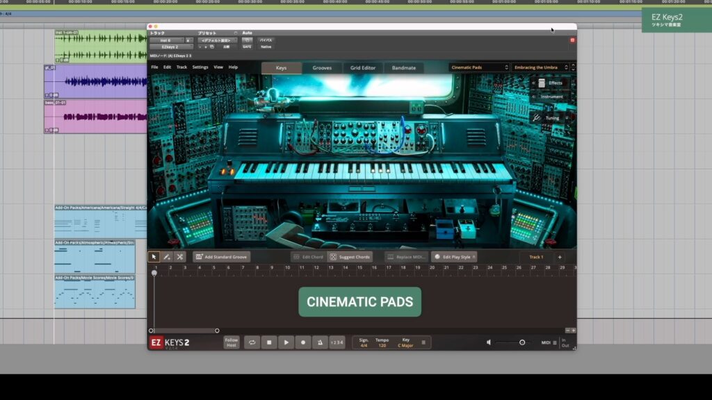The width and height of the screenshot is (712, 400).
Task: Select the arrow pointer tool
Action: (154, 257)
